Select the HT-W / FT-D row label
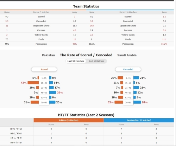 (x=16, y=142)
